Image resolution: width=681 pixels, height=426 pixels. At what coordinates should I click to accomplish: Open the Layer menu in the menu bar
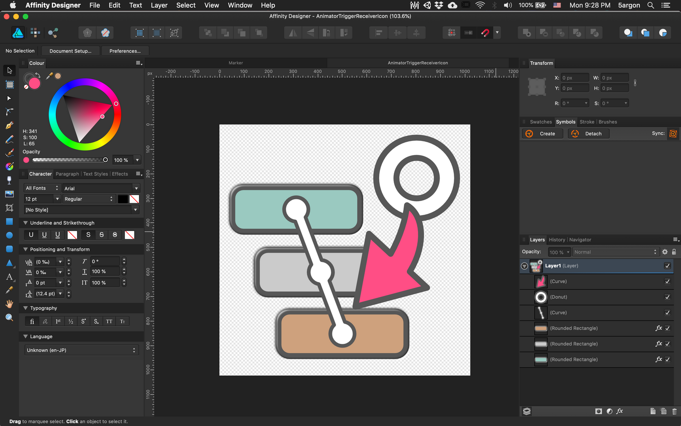click(x=159, y=5)
